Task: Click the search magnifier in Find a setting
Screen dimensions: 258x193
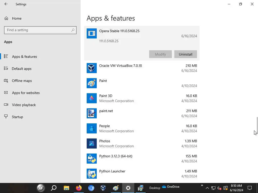Action: point(73,30)
